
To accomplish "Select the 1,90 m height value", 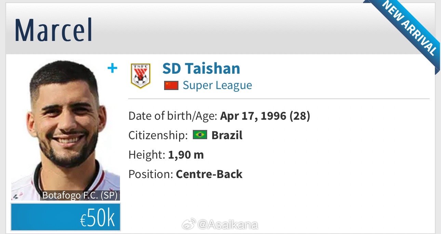I will pos(186,155).
